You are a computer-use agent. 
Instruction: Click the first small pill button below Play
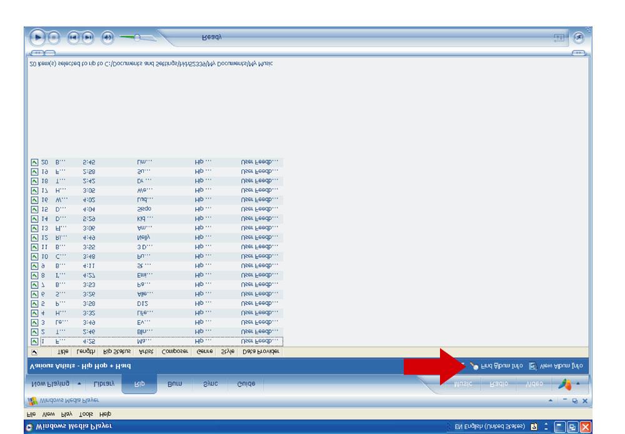[37, 52]
